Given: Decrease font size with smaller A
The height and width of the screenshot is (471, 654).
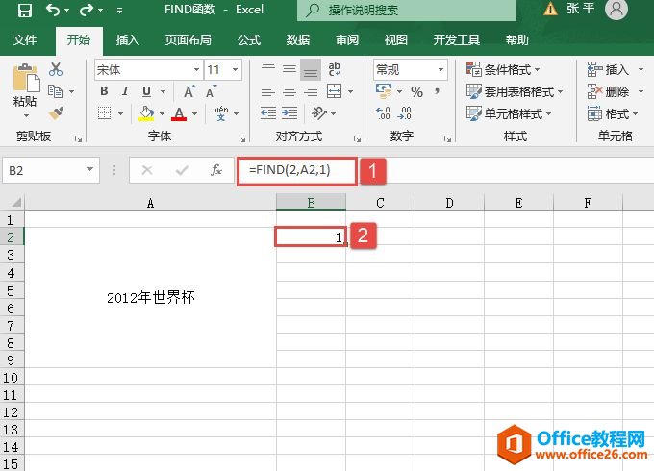Looking at the screenshot, I should 211,91.
